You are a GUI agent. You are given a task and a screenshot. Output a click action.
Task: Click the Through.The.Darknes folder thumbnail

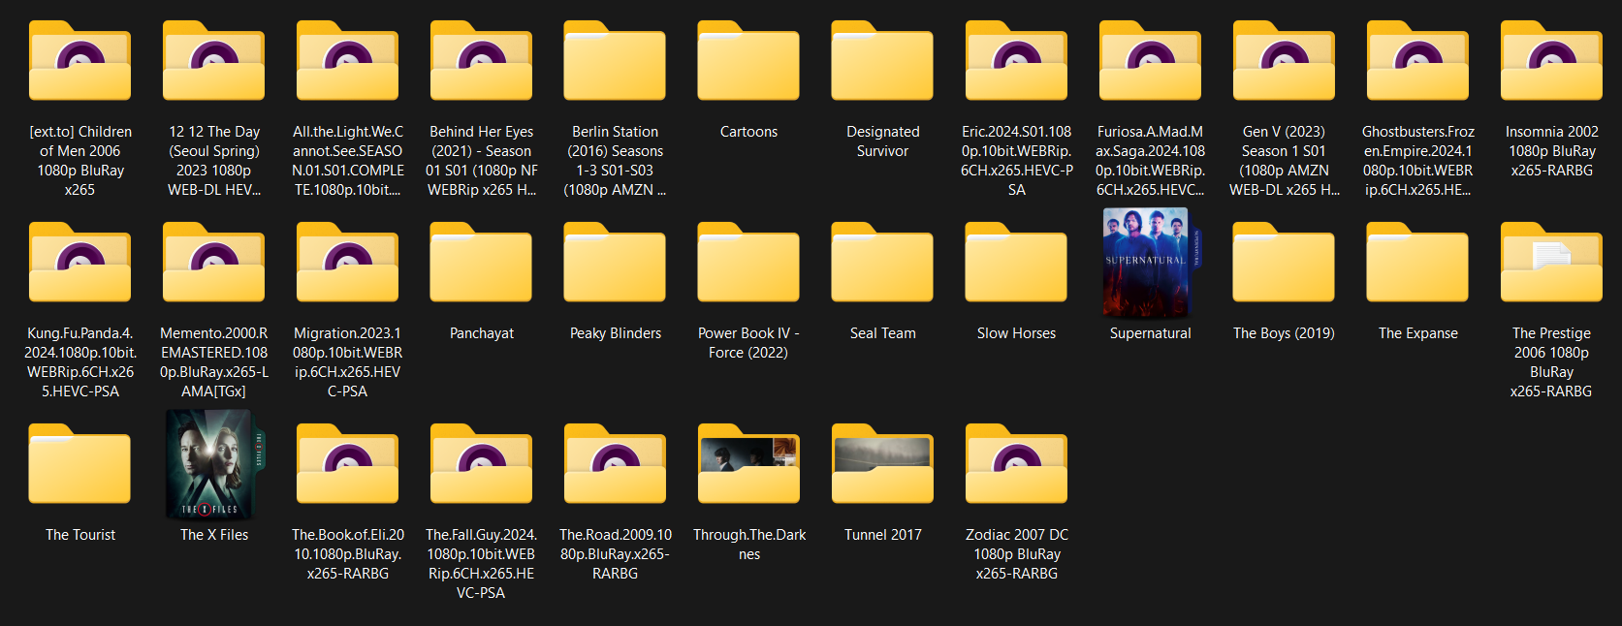tap(748, 464)
